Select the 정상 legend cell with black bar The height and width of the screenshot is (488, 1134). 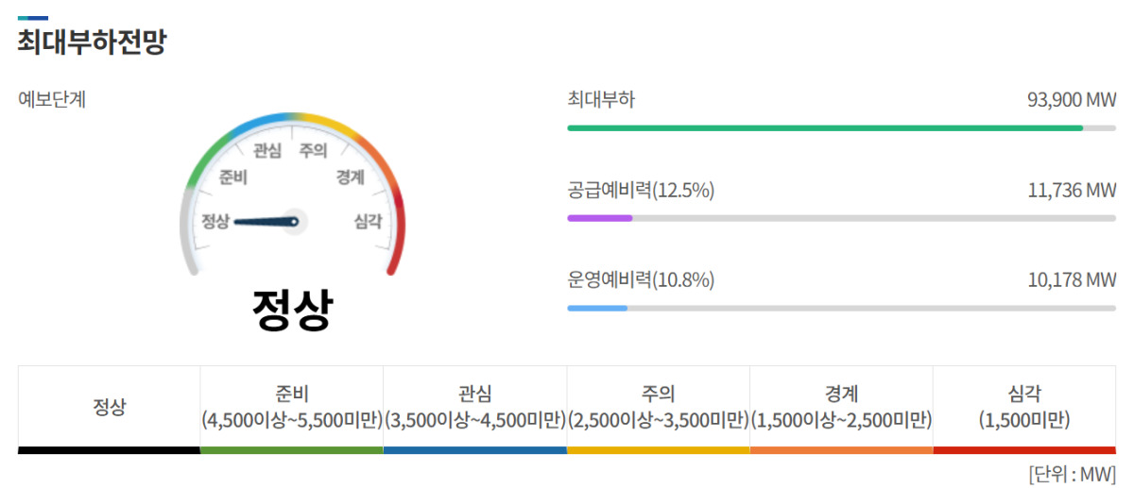[109, 410]
